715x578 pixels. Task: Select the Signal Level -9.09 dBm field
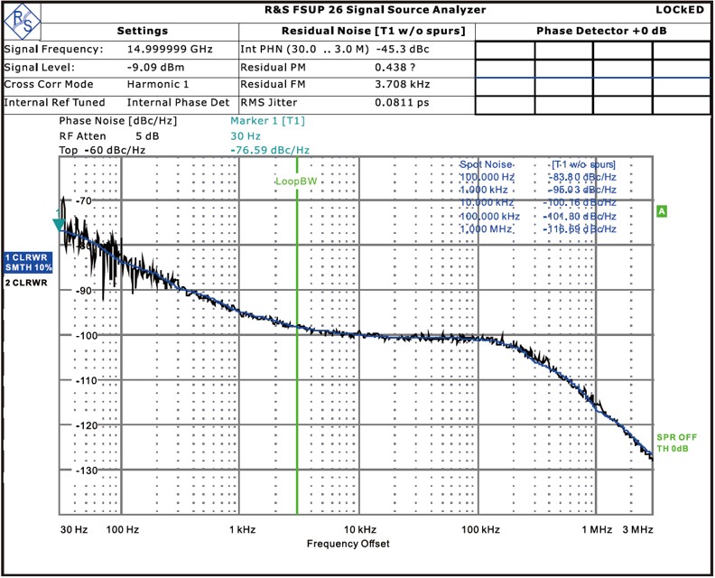click(154, 67)
